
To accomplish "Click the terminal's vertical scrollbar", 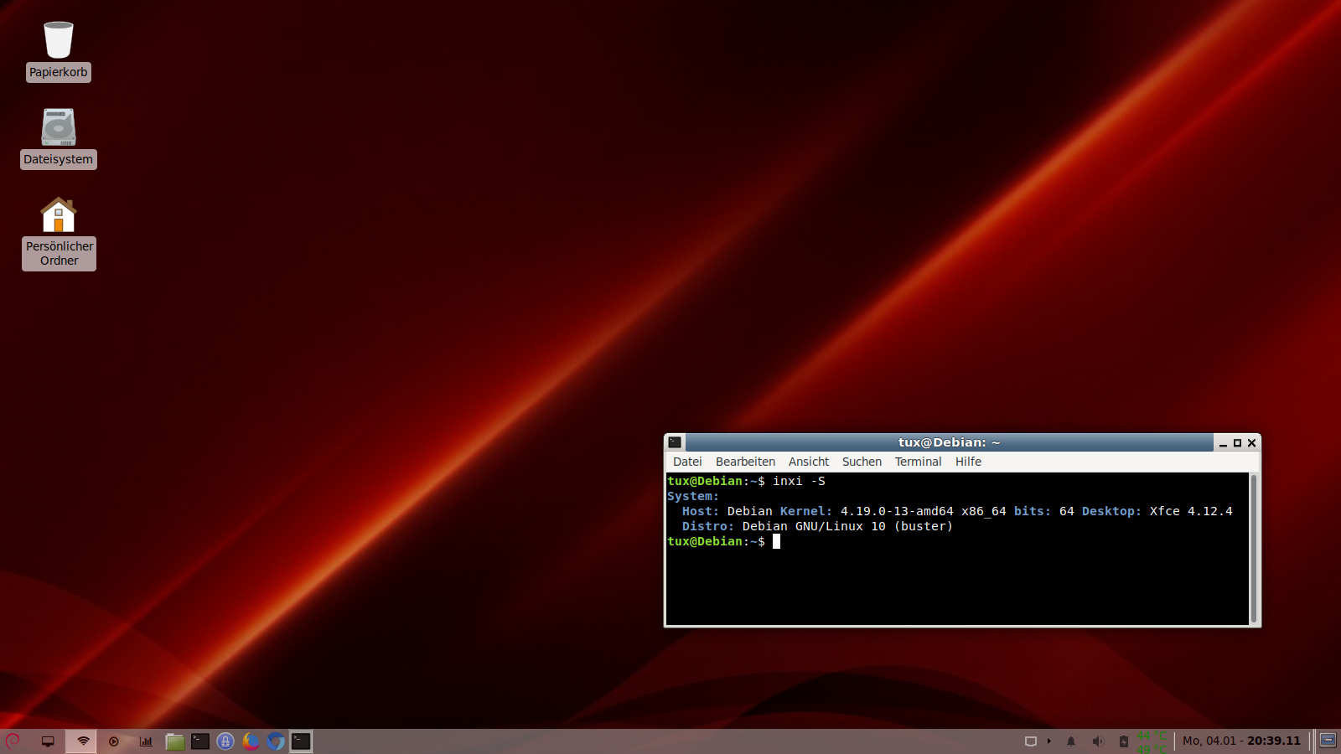I will click(1254, 549).
